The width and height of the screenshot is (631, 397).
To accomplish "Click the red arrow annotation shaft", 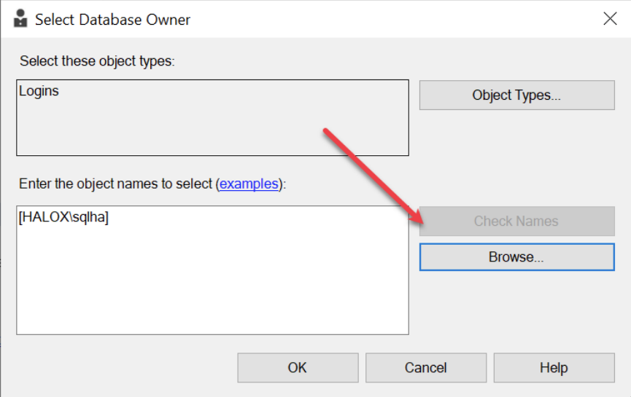I will [x=366, y=170].
